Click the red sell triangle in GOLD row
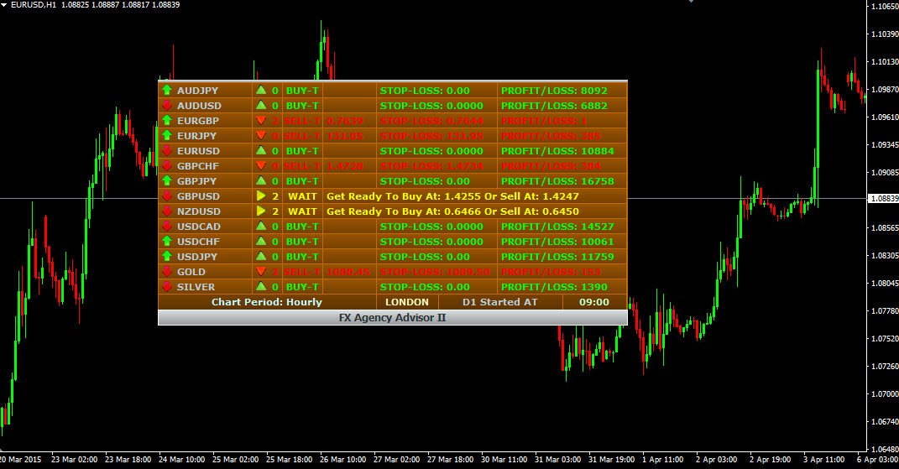 tap(261, 271)
